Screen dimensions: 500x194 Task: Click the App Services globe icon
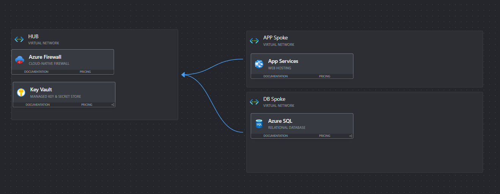pos(259,64)
